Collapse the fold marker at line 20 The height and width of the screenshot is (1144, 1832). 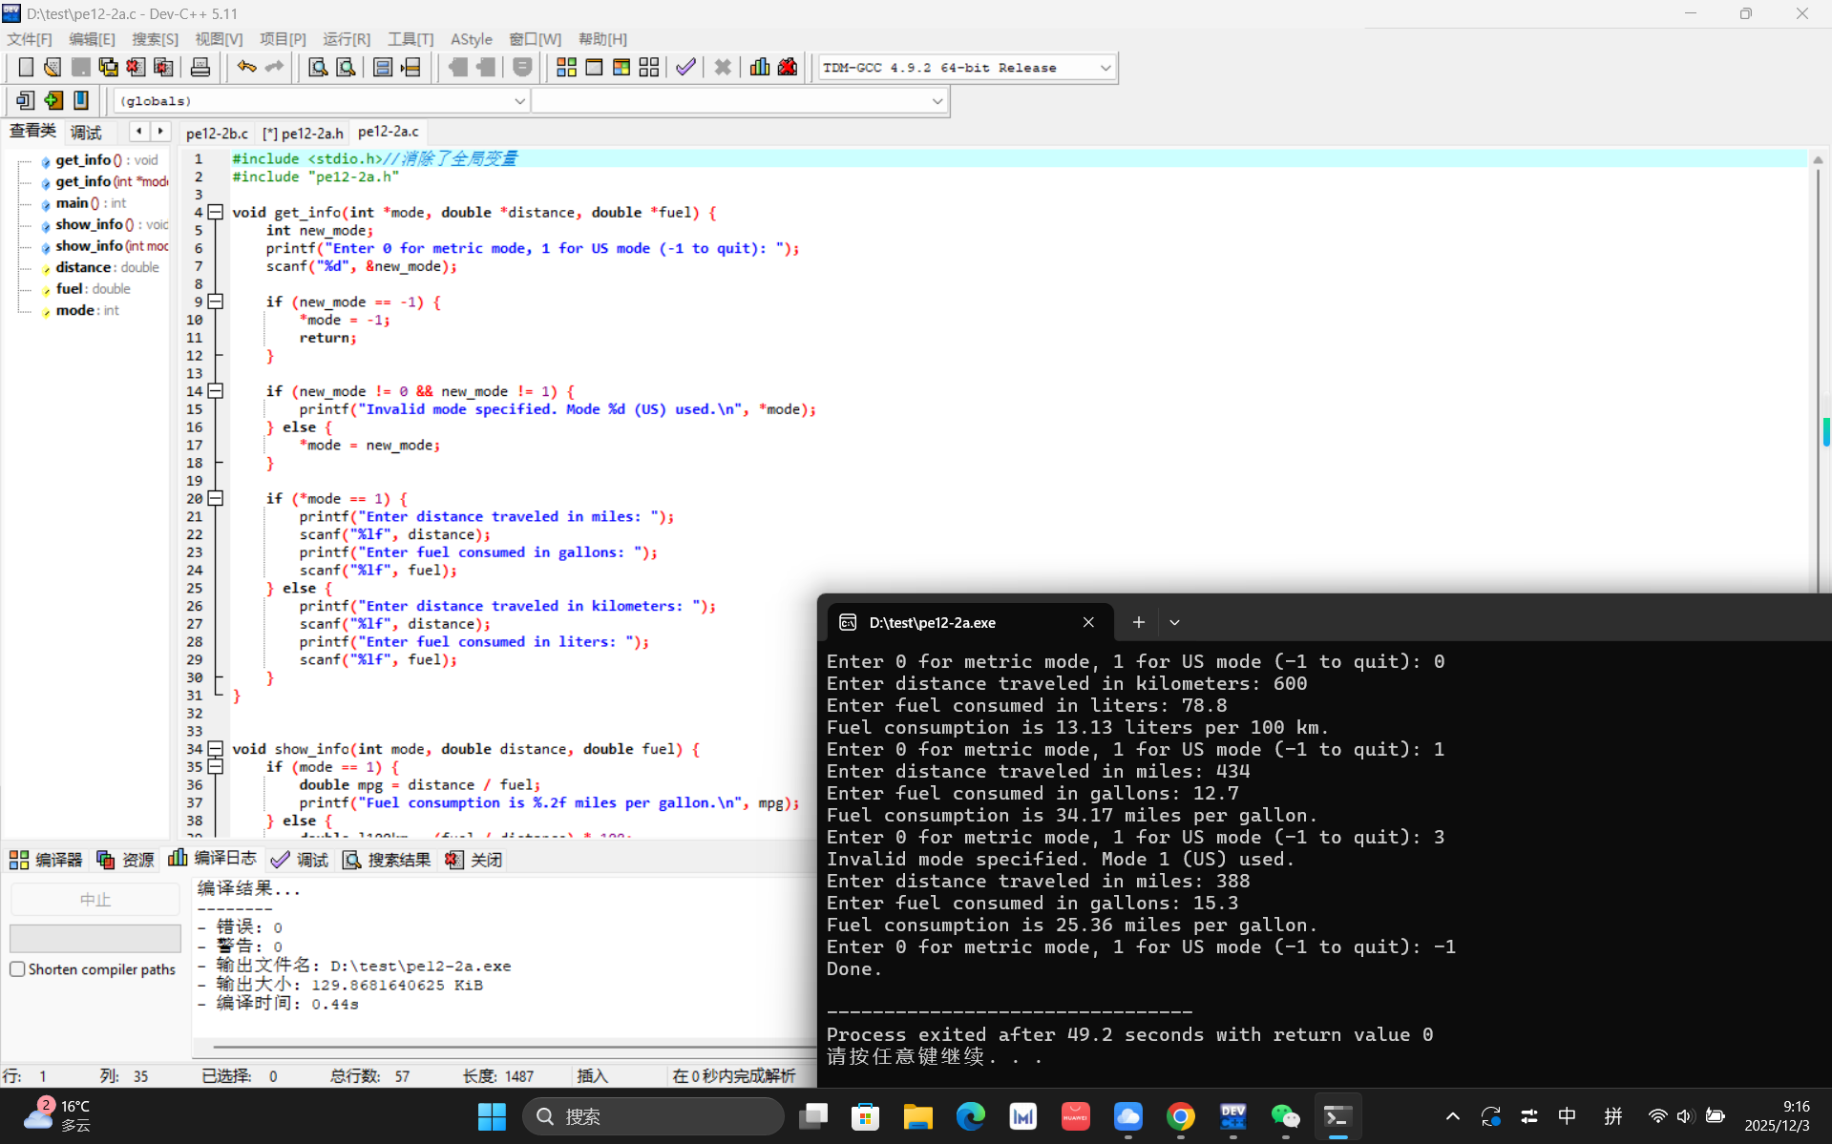(216, 498)
